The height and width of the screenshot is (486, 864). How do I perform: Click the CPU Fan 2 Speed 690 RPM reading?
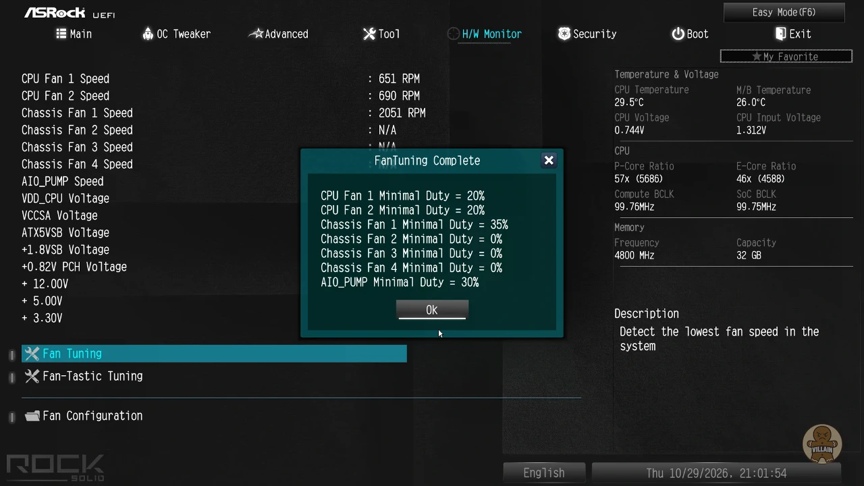click(399, 96)
